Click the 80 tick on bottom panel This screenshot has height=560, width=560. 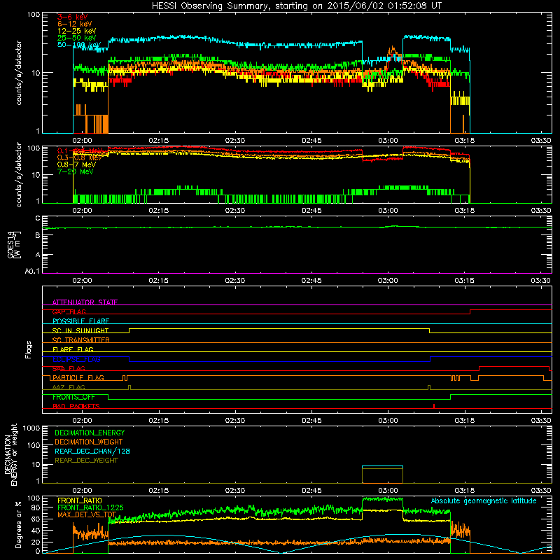click(36, 507)
